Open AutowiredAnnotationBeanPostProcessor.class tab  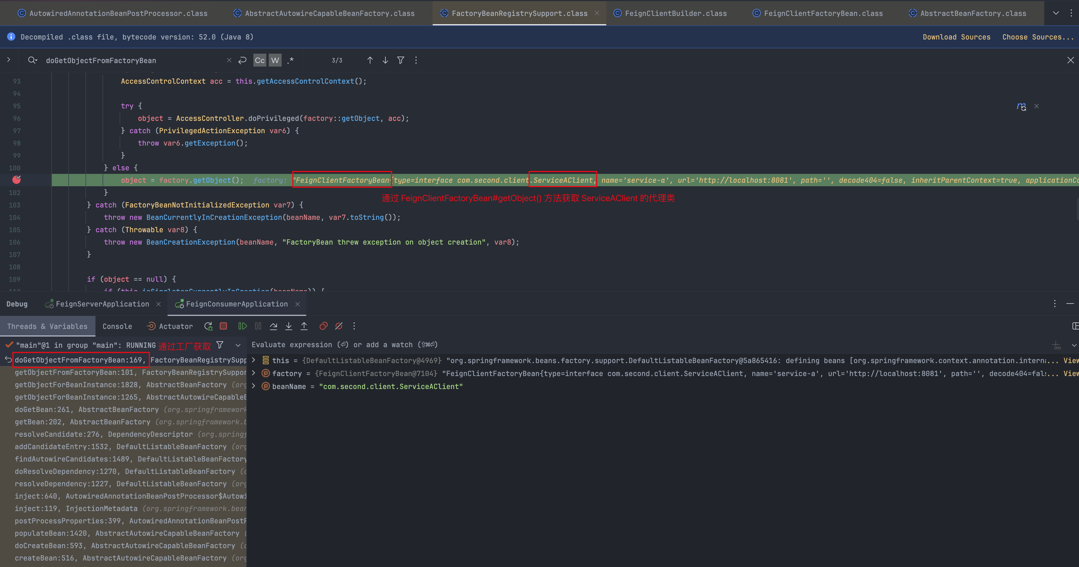click(x=112, y=14)
